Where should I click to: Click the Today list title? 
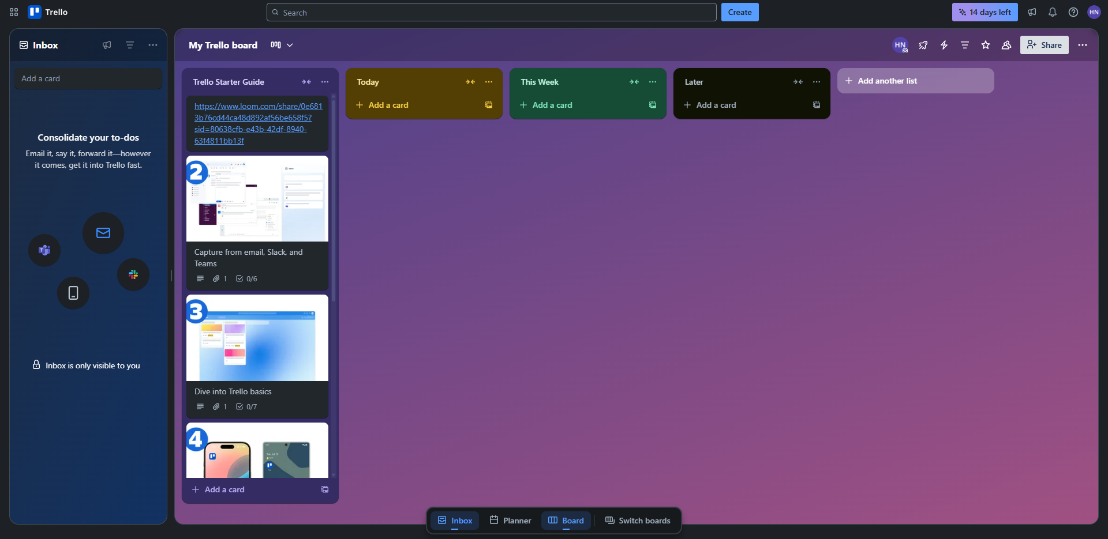point(368,82)
